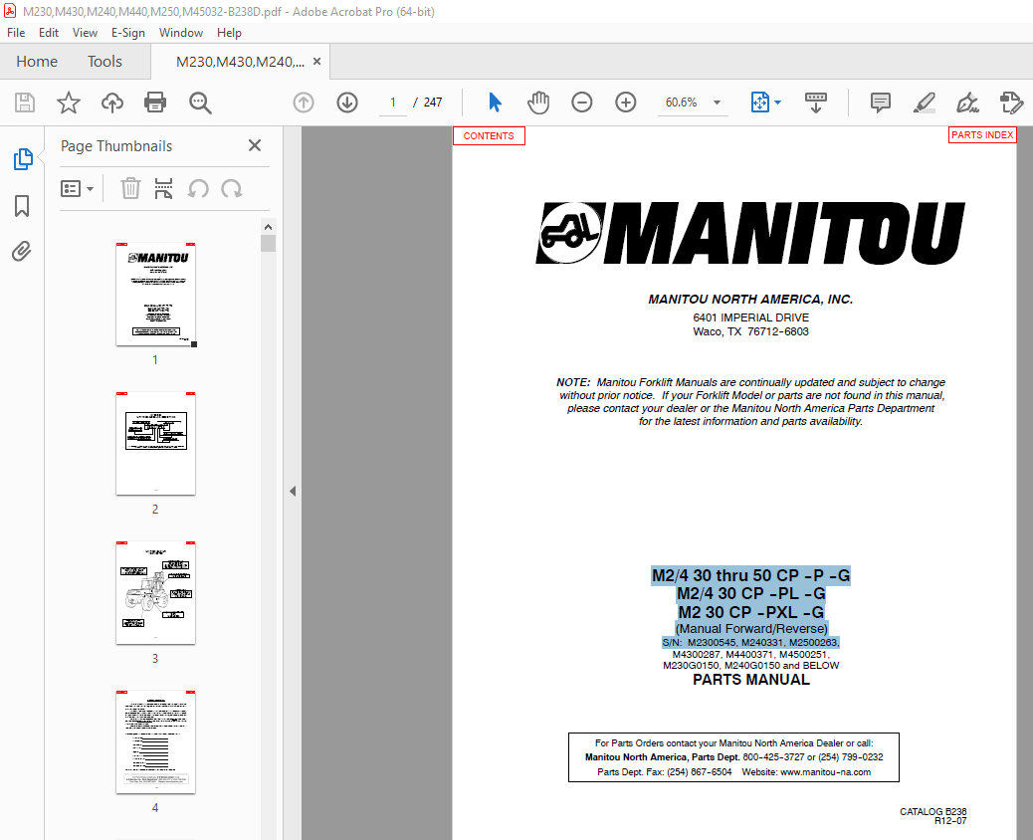This screenshot has width=1033, height=840.
Task: Click the 6401 IMPERIAL DRIVE address line
Action: 750,317
